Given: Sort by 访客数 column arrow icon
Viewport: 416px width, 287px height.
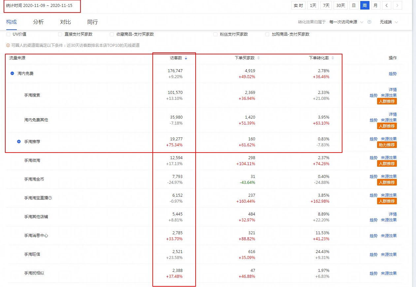Looking at the screenshot, I should (186, 58).
